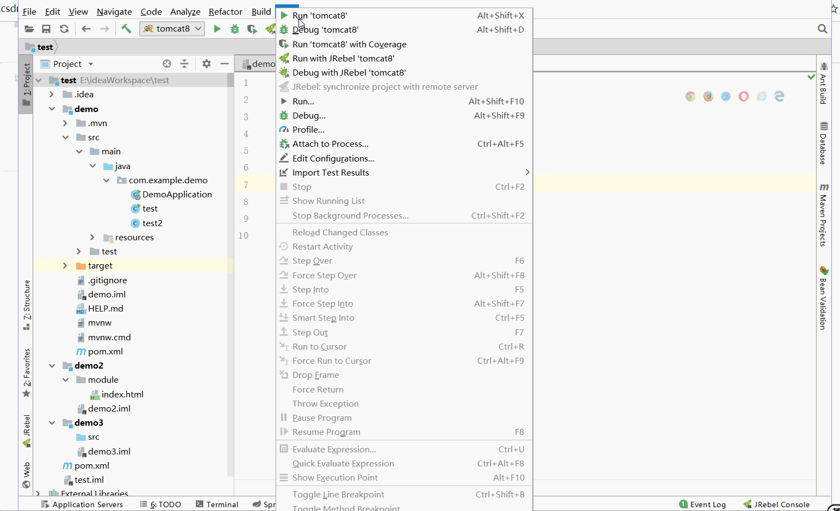840x511 pixels.
Task: Open preview in Opera browser icon
Action: tap(744, 96)
